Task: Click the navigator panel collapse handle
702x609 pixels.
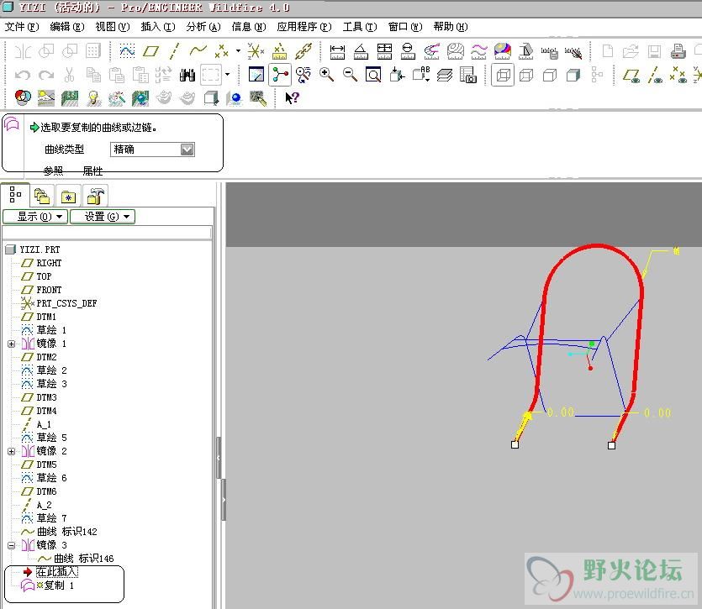Action: tap(219, 458)
